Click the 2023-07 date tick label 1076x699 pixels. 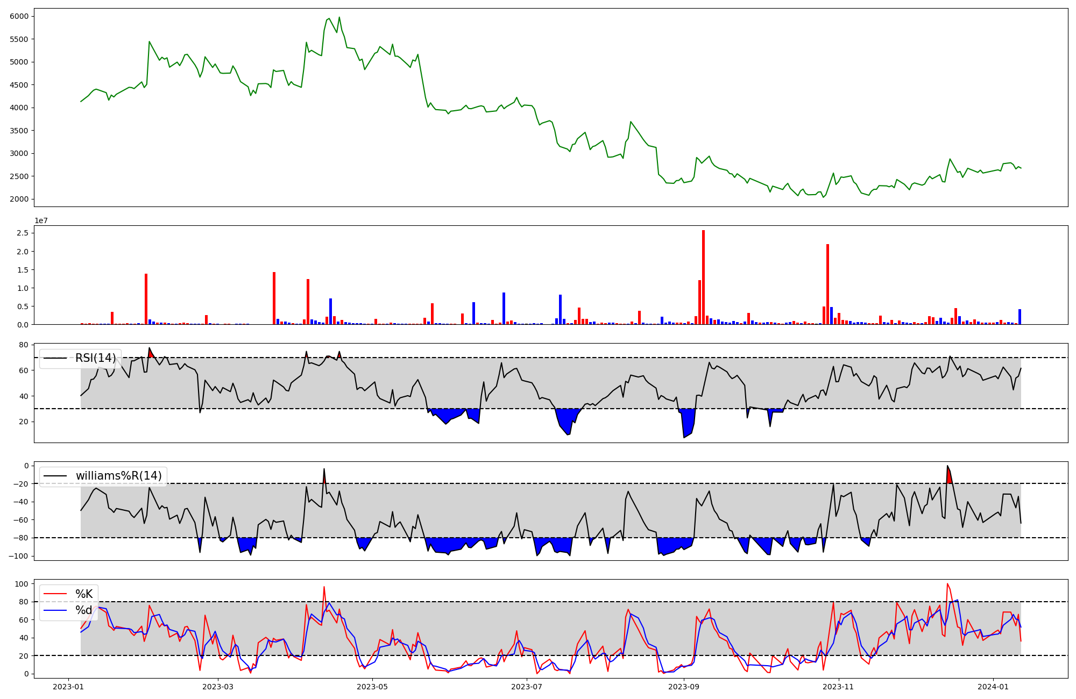(527, 687)
